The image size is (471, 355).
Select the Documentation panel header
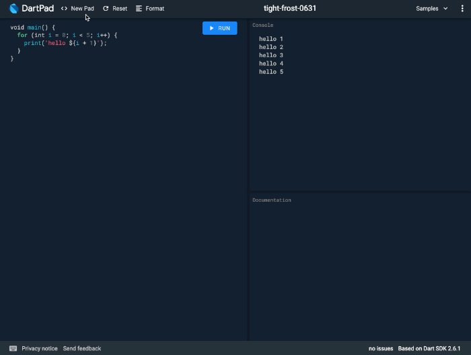tap(272, 200)
